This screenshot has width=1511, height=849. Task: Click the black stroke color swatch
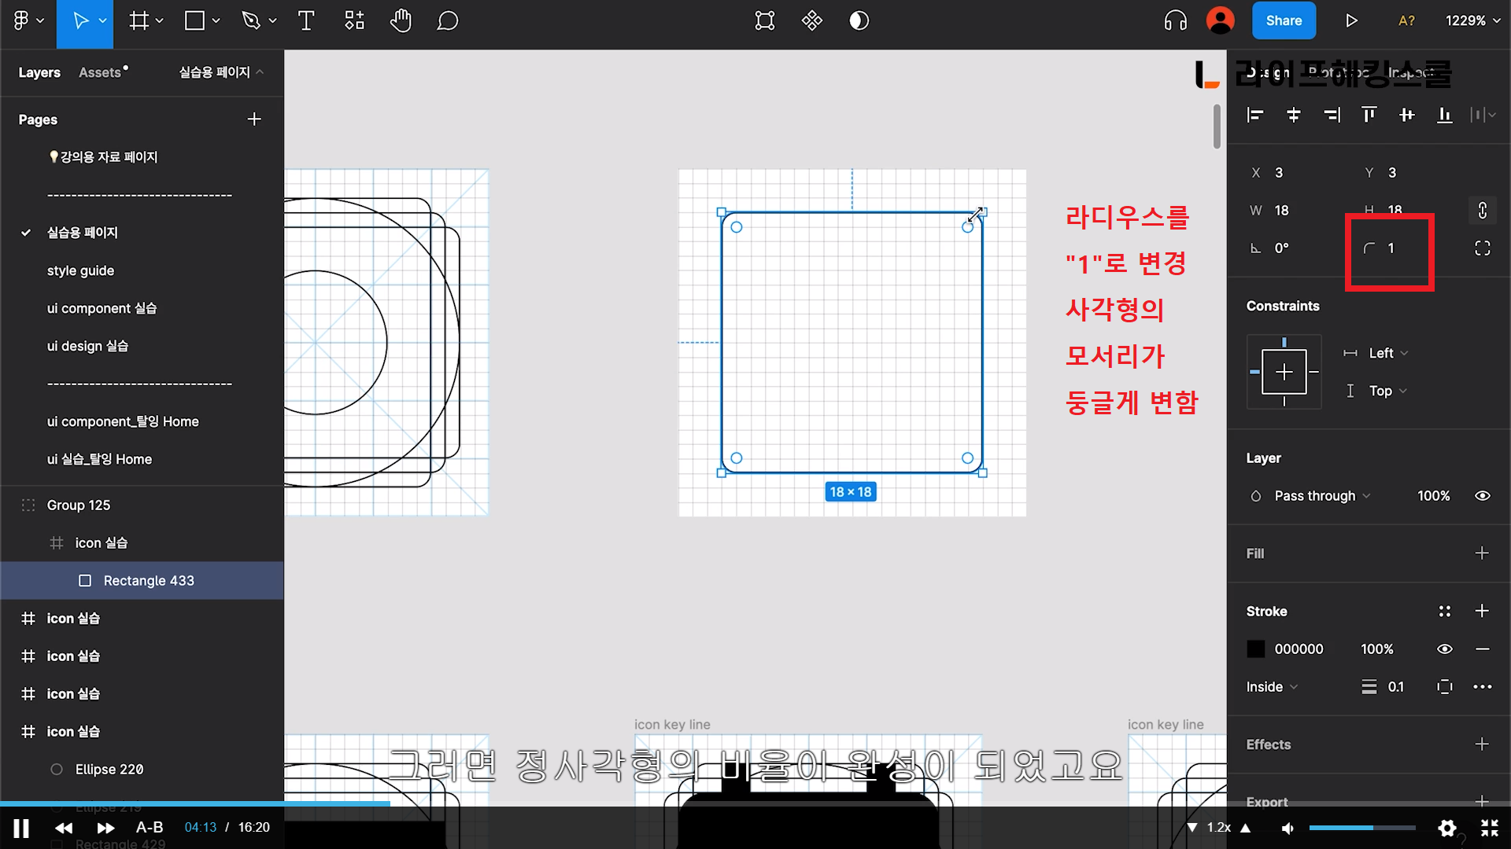point(1256,649)
